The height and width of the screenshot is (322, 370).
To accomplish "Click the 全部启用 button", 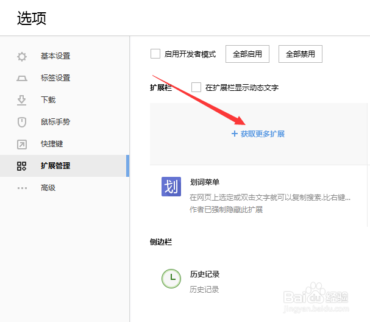I will [247, 54].
